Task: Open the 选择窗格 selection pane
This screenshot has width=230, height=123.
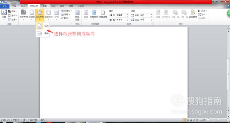Action: (193, 14)
